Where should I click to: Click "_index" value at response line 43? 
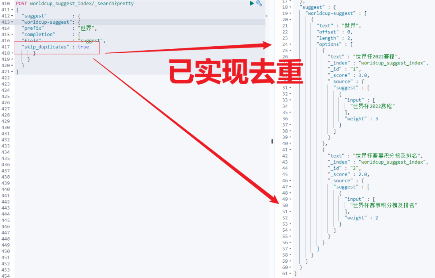click(392, 162)
